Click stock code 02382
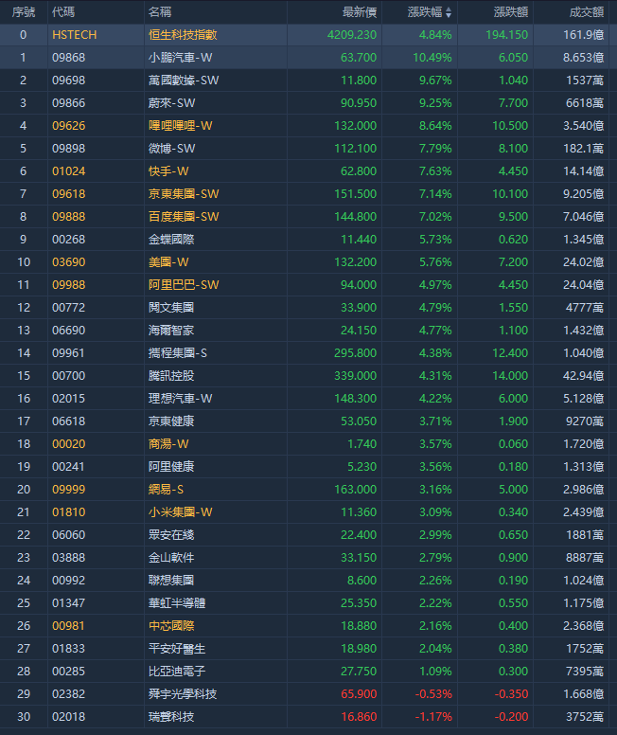This screenshot has width=617, height=735. point(69,694)
